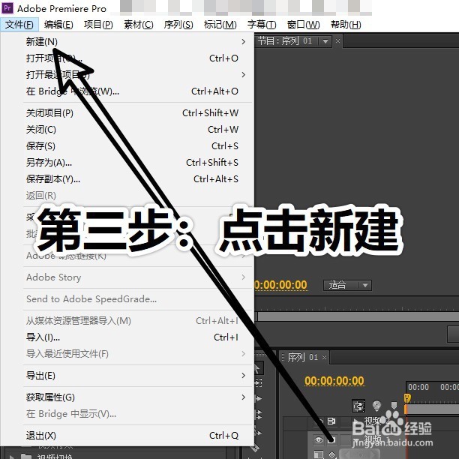
Task: Expand the 导入最近使用文件(F) submenu arrow
Action: 243,353
